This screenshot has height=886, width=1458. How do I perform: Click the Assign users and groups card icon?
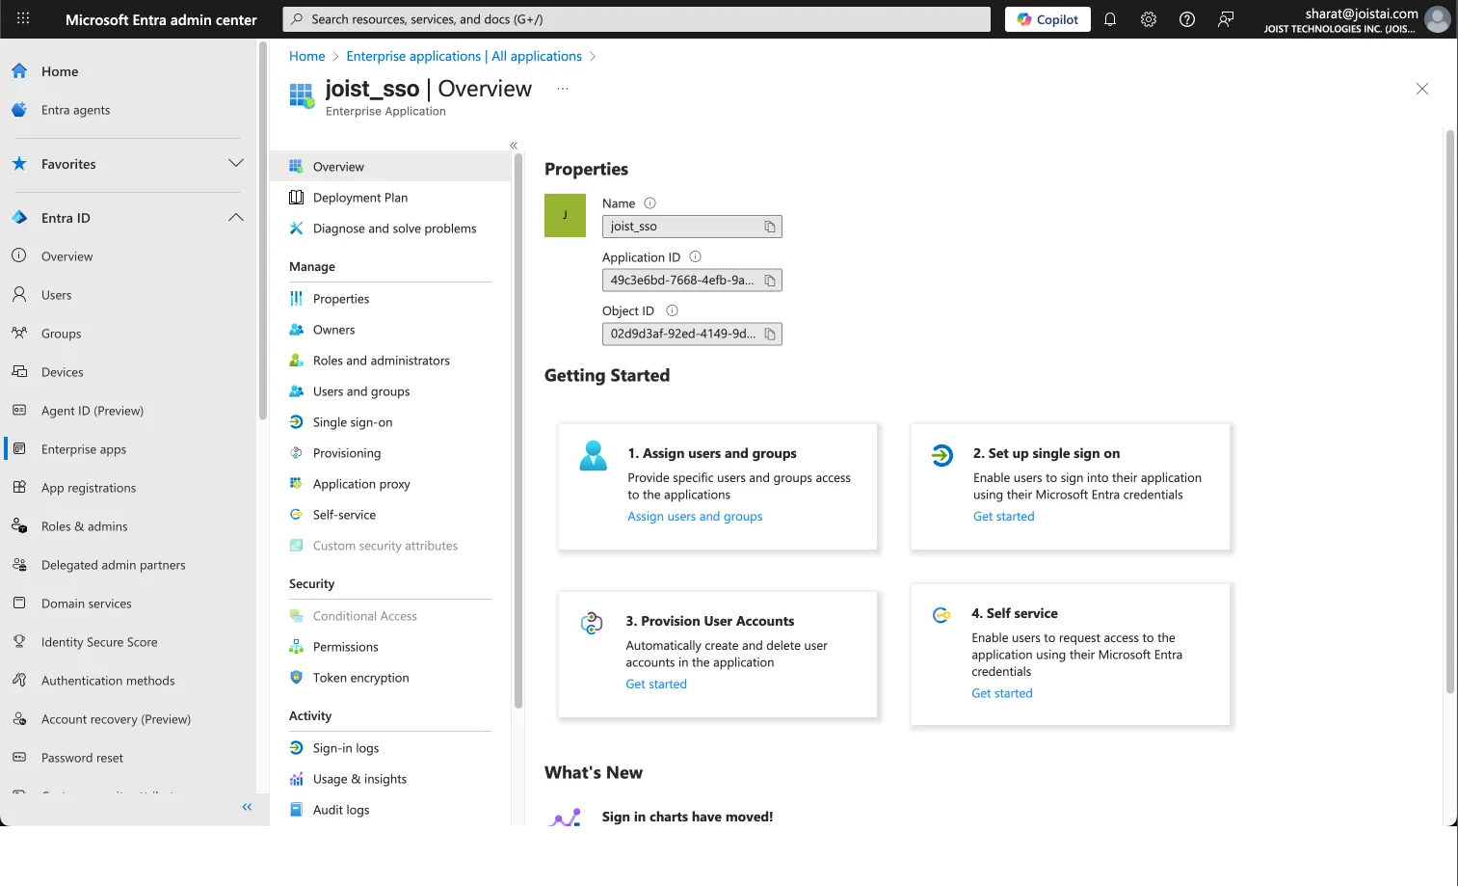[x=594, y=455]
